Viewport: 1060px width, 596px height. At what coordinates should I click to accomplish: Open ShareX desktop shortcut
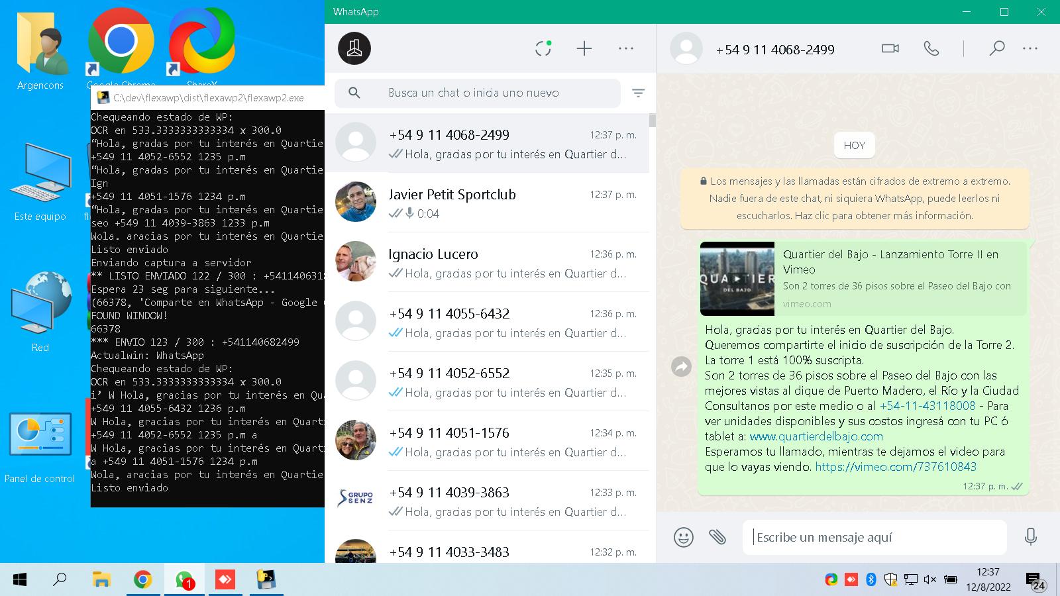202,48
